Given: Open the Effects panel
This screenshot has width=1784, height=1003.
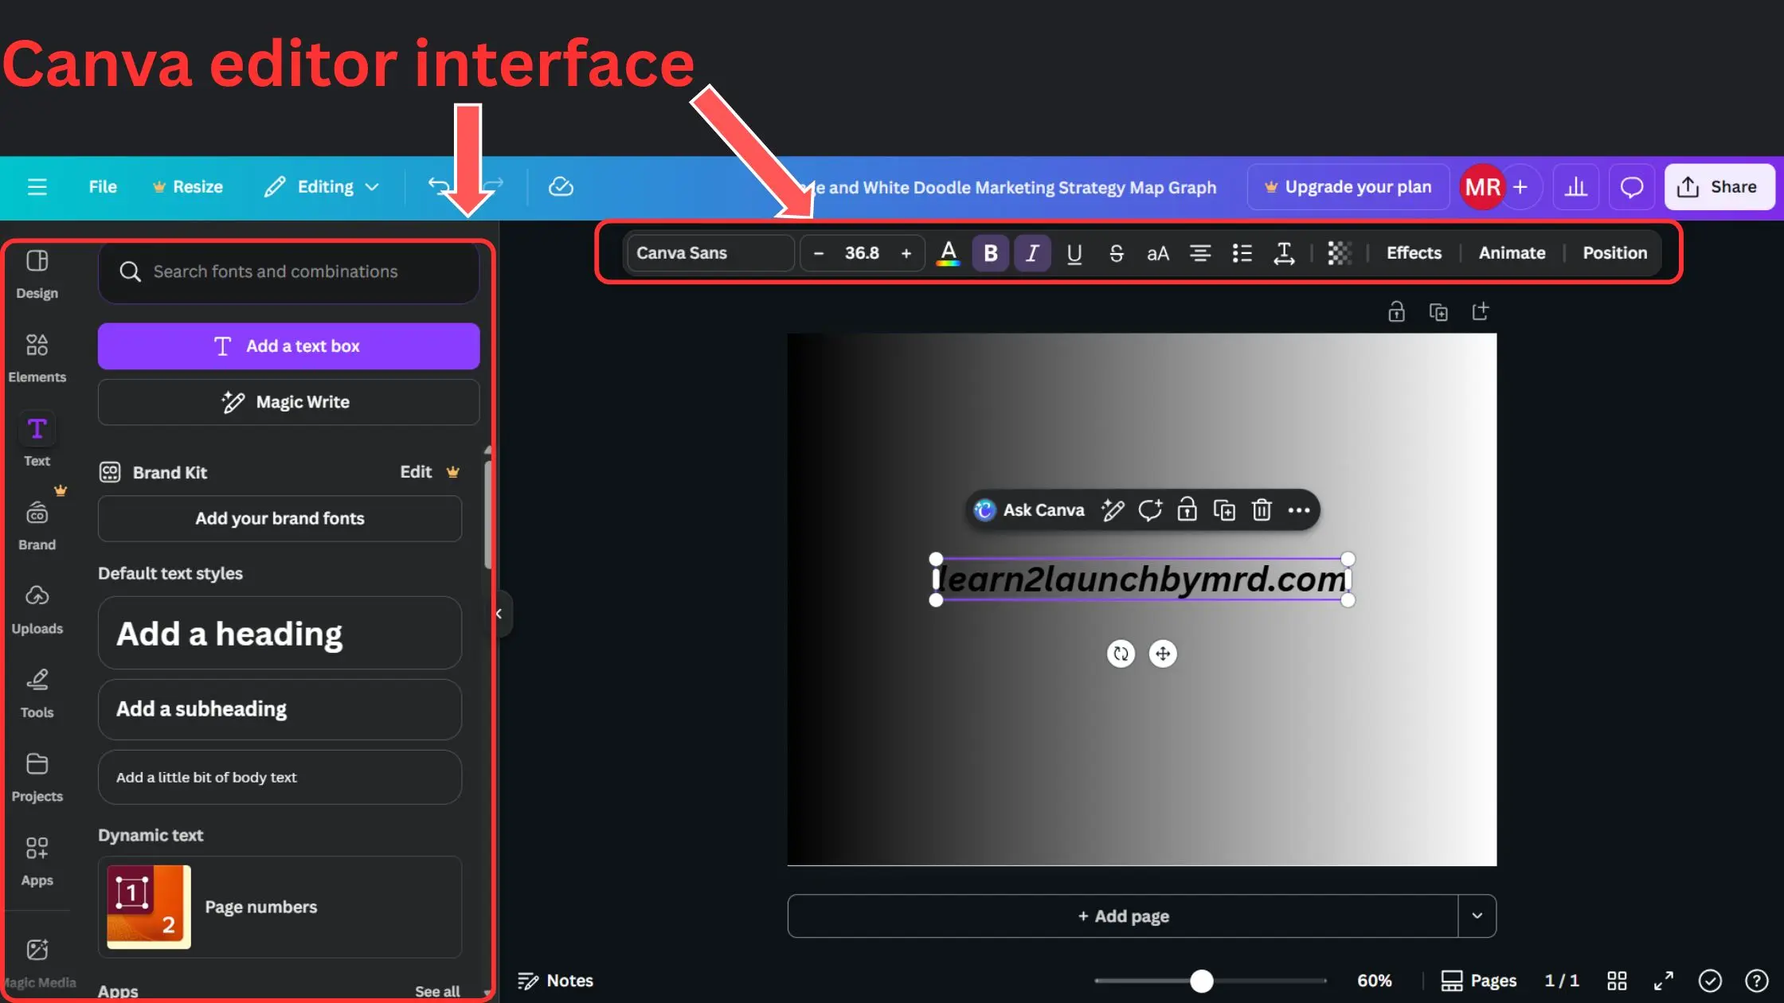Looking at the screenshot, I should click(1414, 253).
